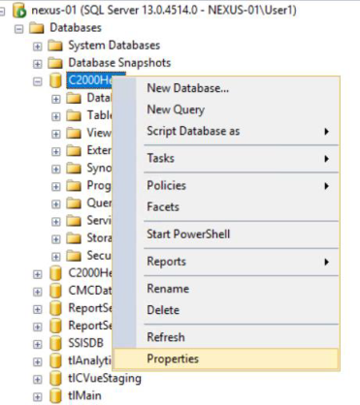
Task: Open the Policies submenu
Action: point(226,185)
